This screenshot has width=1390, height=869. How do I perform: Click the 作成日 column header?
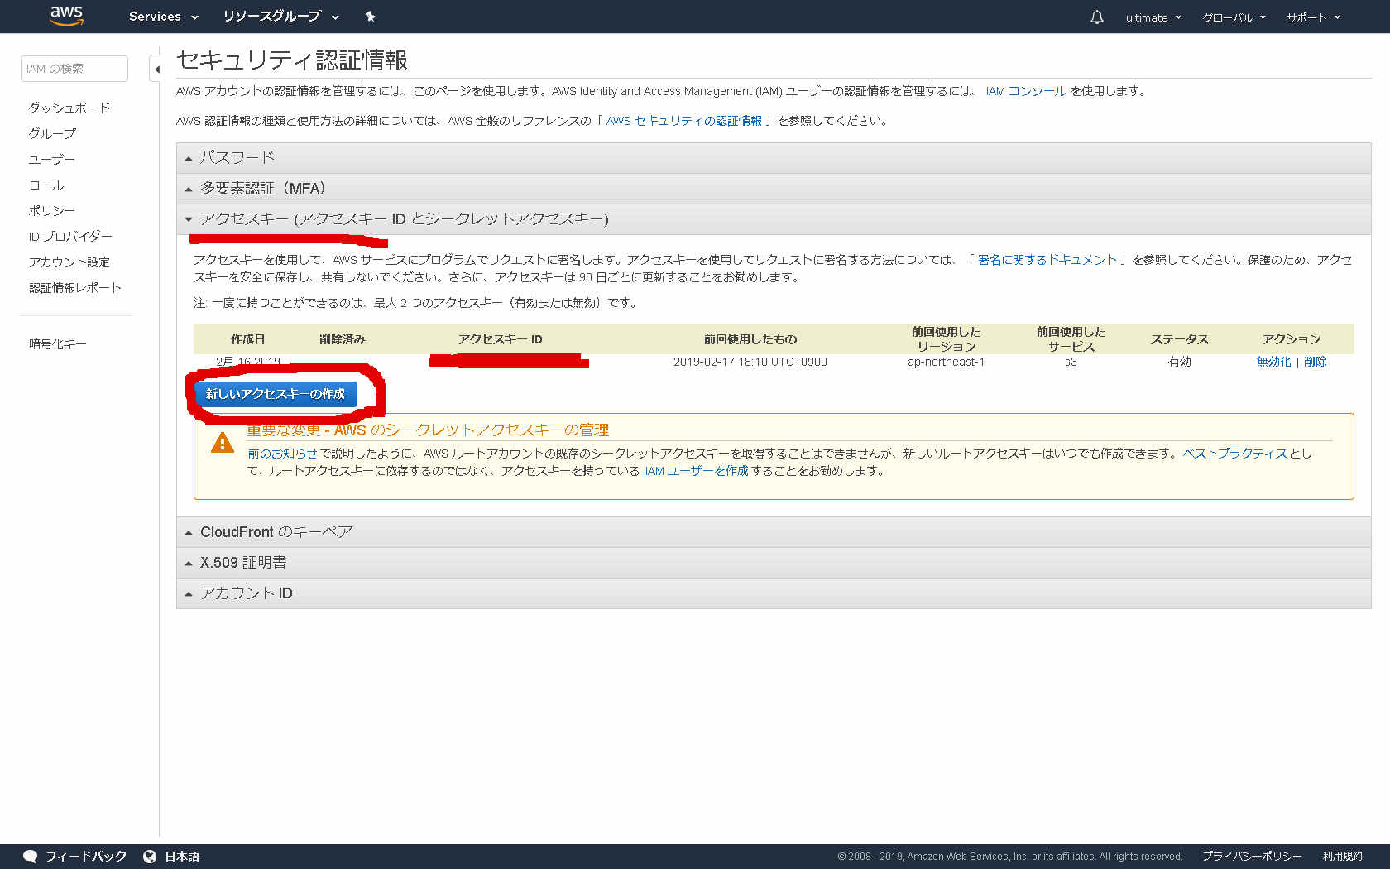247,339
